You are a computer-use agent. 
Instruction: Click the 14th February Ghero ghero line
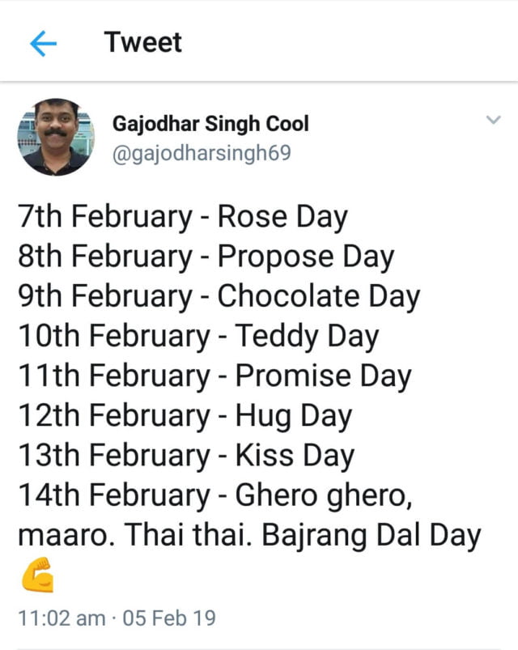tap(215, 495)
